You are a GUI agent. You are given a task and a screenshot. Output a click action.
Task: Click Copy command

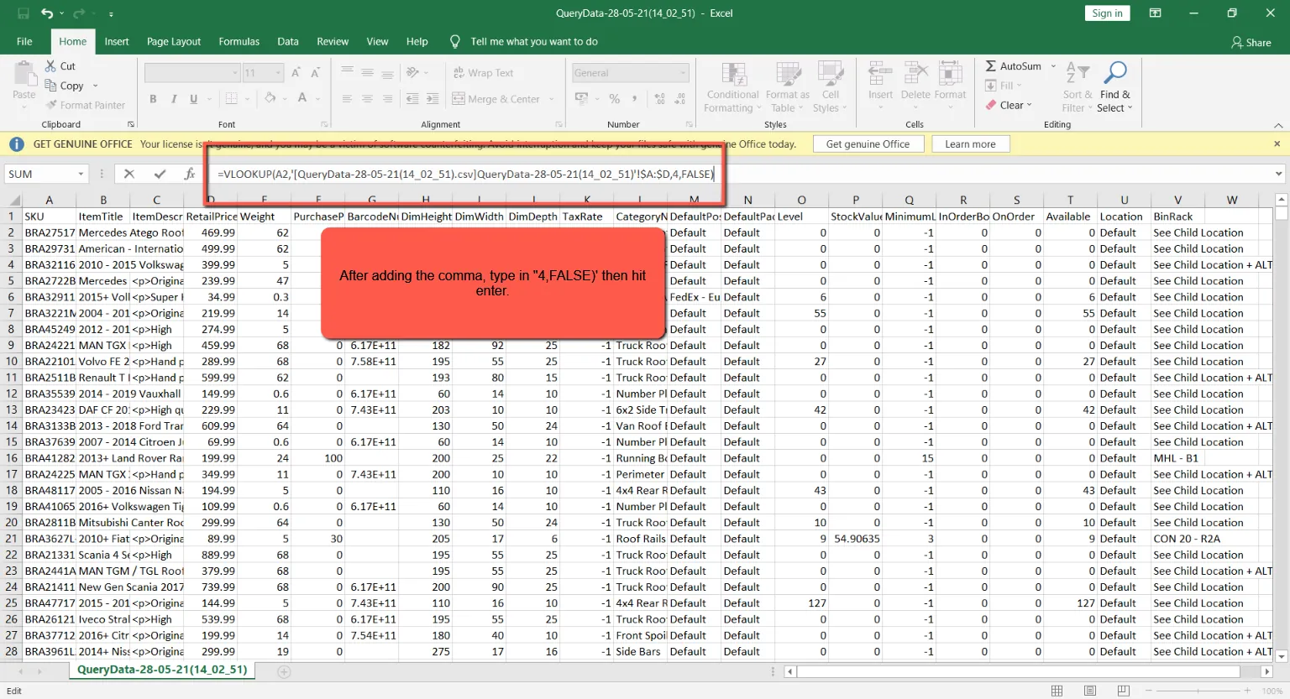[x=65, y=86]
